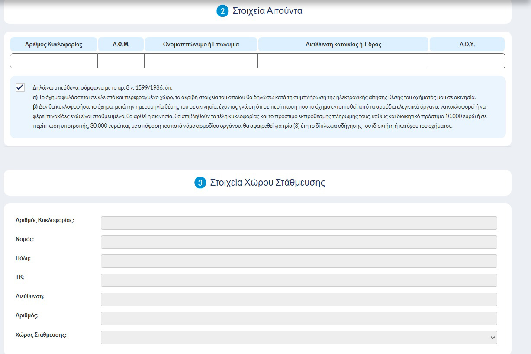The image size is (531, 354).
Task: Open the Χώρος Στάθμευσης dropdown
Action: (299, 338)
